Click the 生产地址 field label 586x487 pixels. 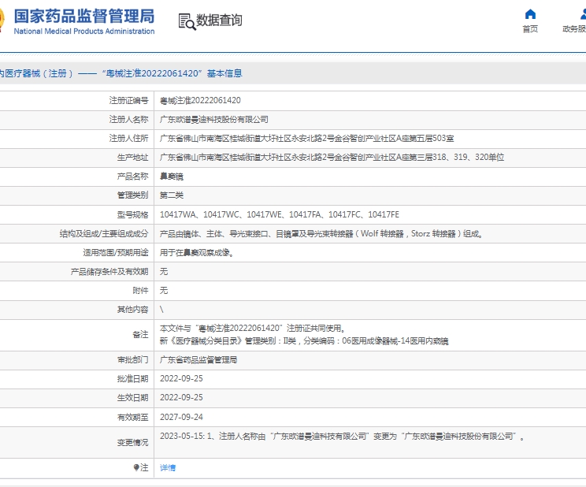click(132, 157)
